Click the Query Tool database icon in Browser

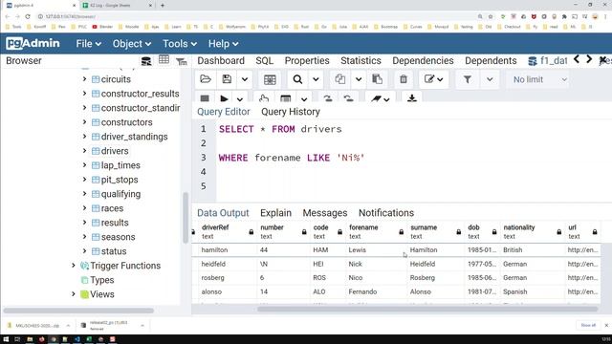[146, 61]
